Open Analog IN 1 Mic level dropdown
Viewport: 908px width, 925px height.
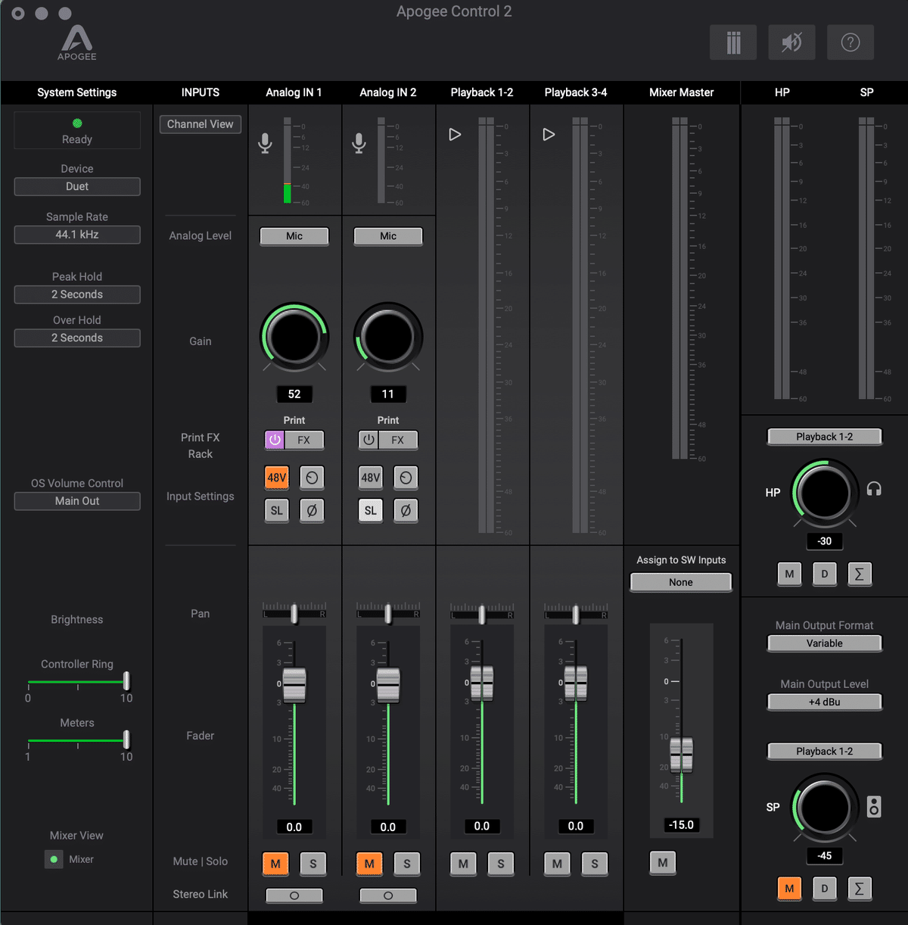coord(294,236)
